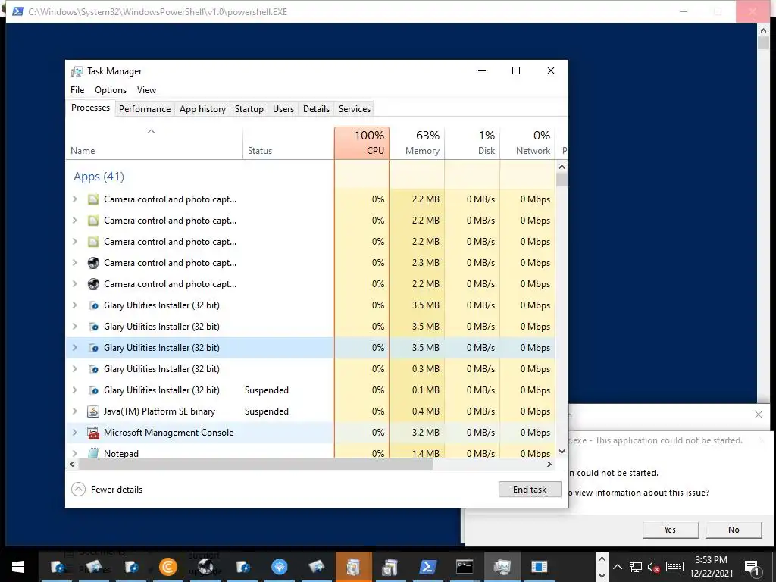Switch to the Users tab
This screenshot has width=776, height=582.
click(x=283, y=109)
